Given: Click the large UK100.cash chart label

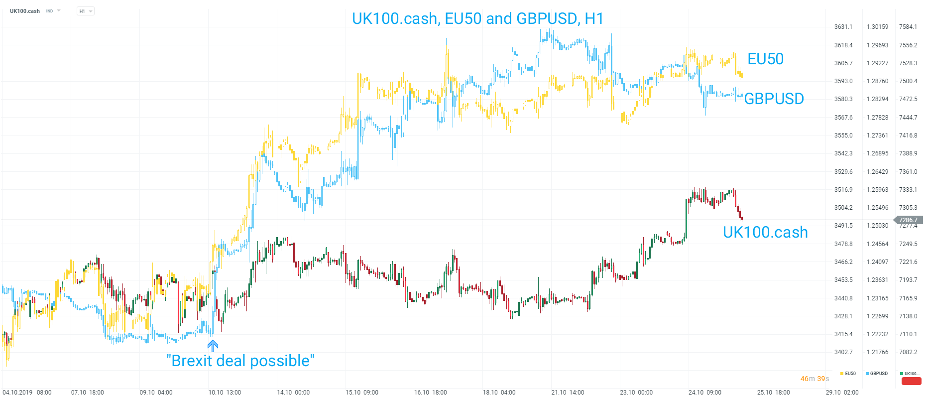Looking at the screenshot, I should tap(765, 232).
